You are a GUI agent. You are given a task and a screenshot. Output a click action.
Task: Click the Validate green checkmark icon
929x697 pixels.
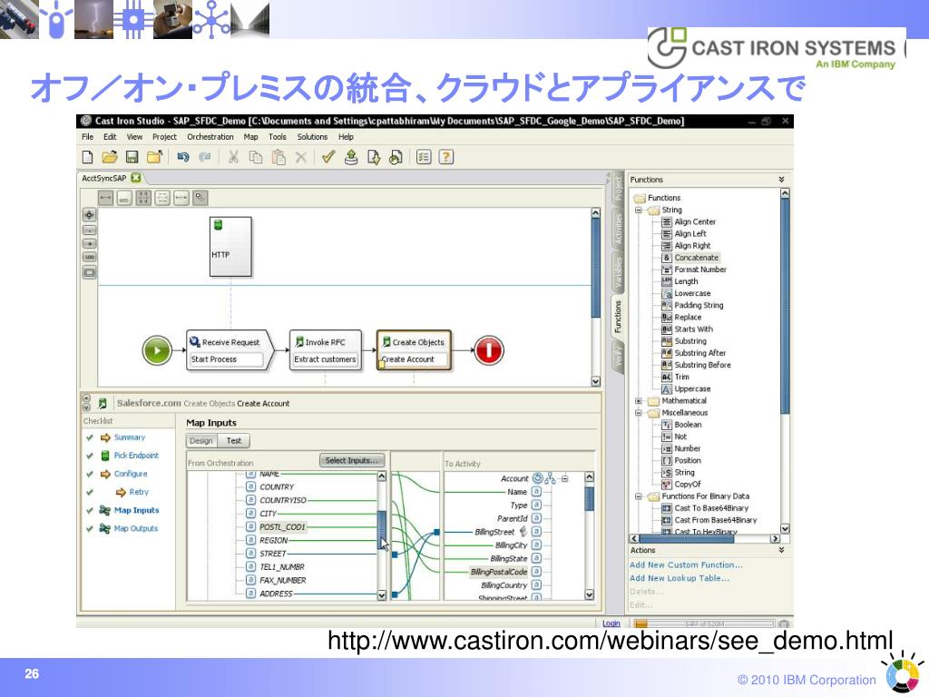(x=328, y=157)
